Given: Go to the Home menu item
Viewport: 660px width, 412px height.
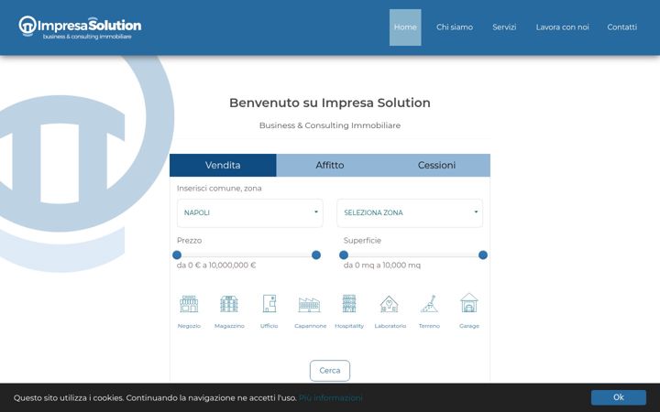Looking at the screenshot, I should [405, 27].
